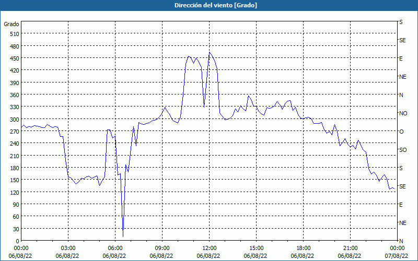Click the 06/08/22 date below 09:00
Viewport: 418px width, 261px height.
pos(162,256)
